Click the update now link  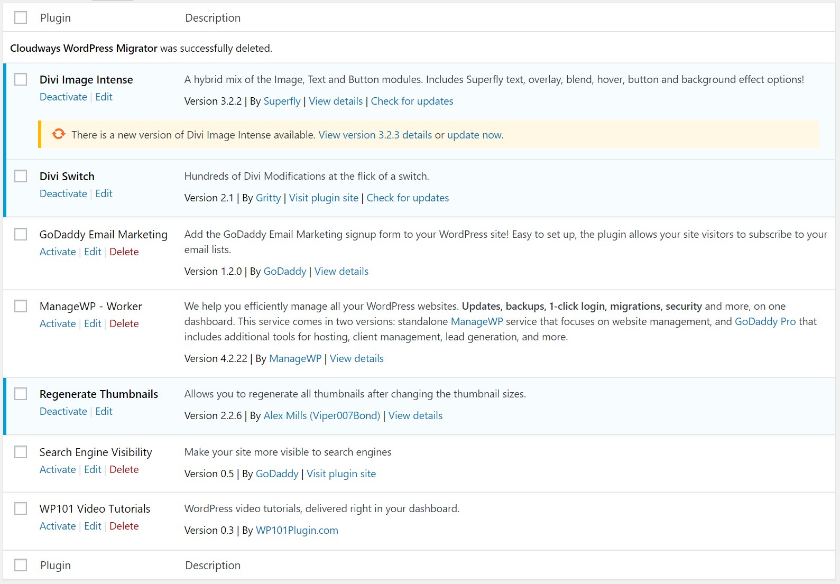point(474,135)
